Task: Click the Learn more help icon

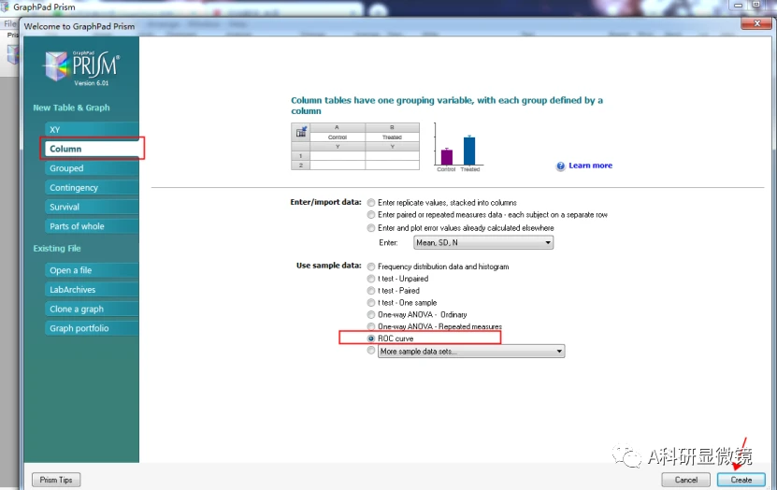Action: pos(560,166)
